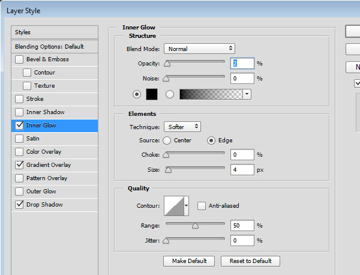This screenshot has height=275, width=360.
Task: Uncheck the Drop Shadow effect
Action: [x=20, y=205]
